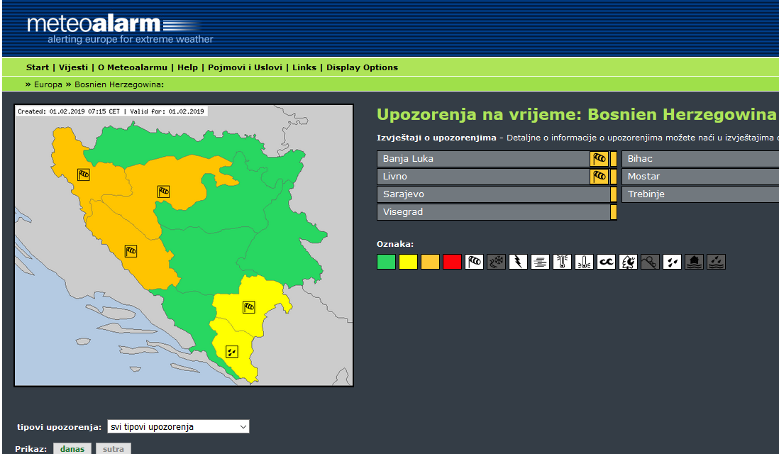Click the wind icon in the legend
This screenshot has width=779, height=454.
474,262
